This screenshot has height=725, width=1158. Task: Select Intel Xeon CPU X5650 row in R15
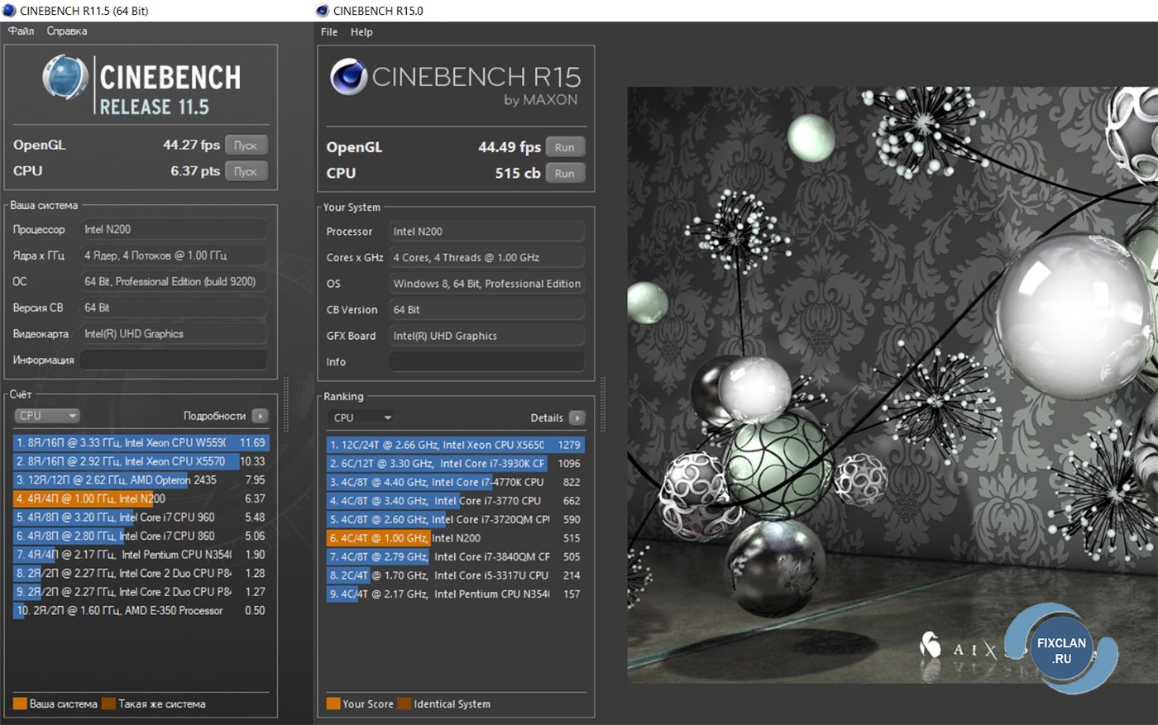[456, 445]
